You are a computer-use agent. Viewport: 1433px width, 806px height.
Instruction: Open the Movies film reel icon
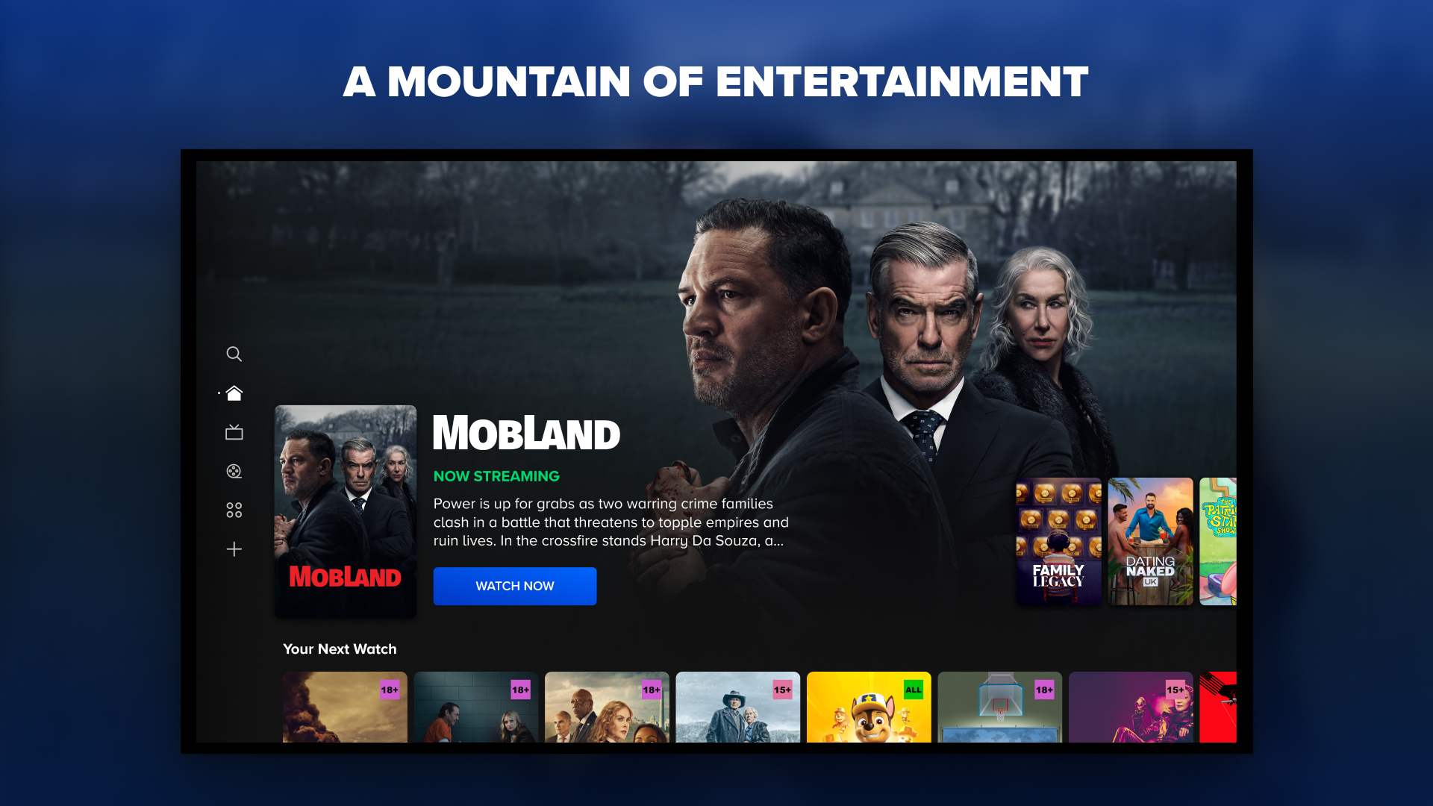pyautogui.click(x=234, y=471)
